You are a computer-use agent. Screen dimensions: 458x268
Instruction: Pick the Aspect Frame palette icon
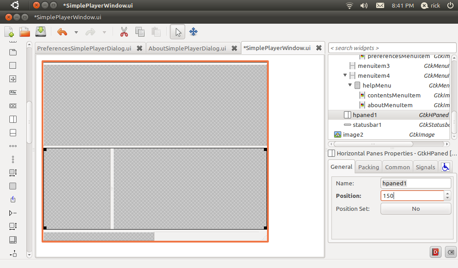(x=13, y=79)
